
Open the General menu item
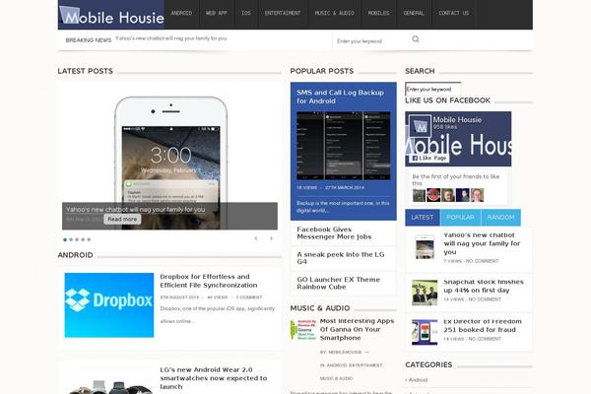[414, 13]
